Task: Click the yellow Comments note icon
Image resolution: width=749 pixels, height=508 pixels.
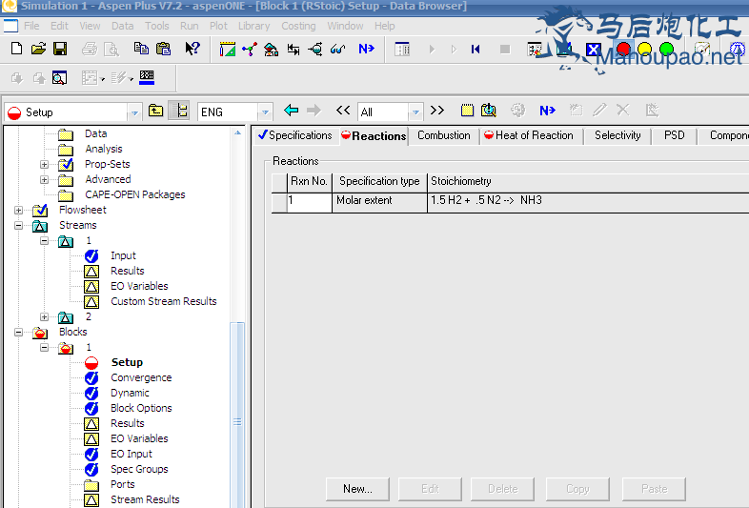Action: click(467, 111)
